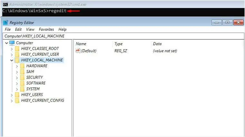Click the REG_SZ type cell

(x=121, y=51)
